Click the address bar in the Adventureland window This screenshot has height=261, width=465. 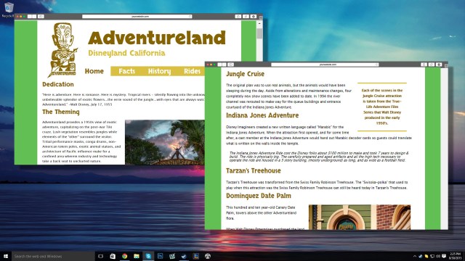pyautogui.click(x=137, y=17)
